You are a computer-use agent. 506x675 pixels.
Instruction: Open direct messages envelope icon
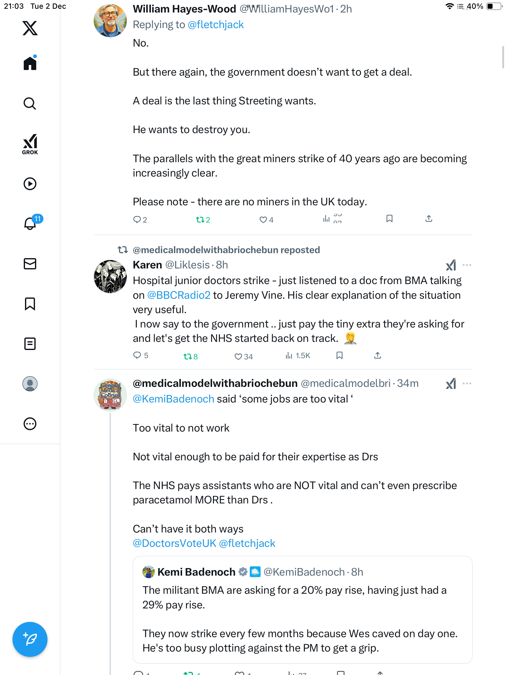[x=30, y=264]
